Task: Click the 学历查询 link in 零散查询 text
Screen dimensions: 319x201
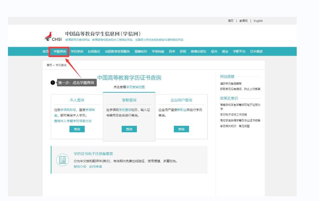Action: 125,110
